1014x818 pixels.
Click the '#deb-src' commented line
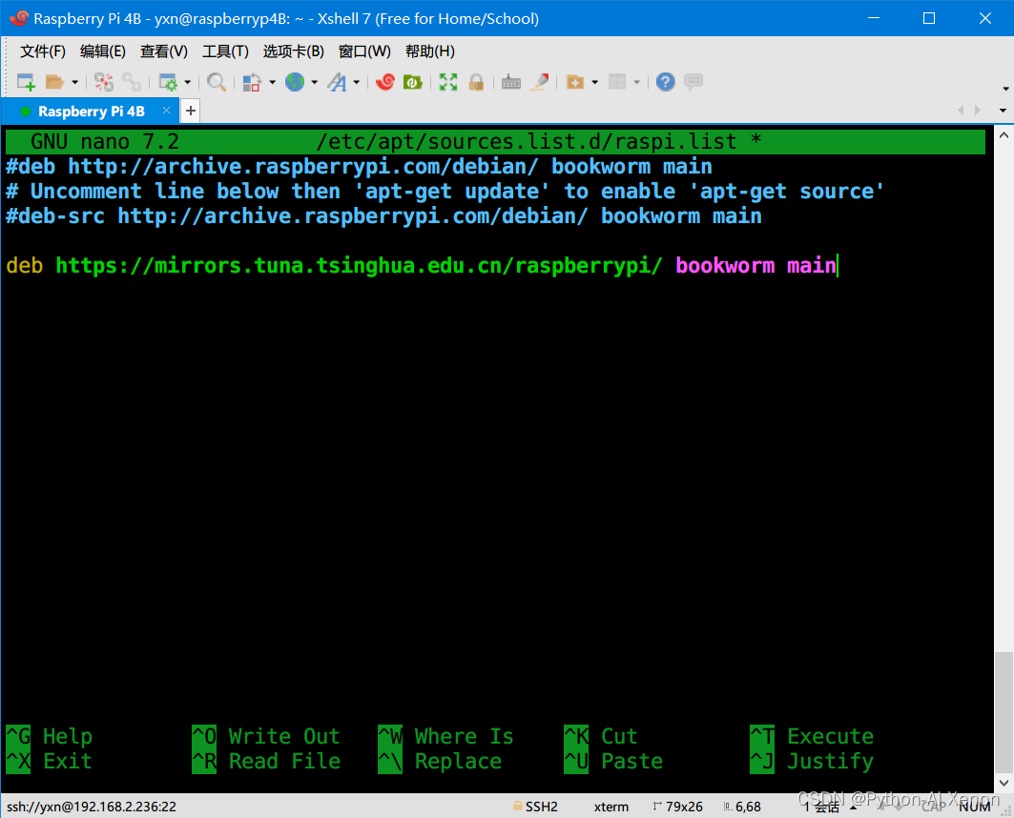click(383, 216)
